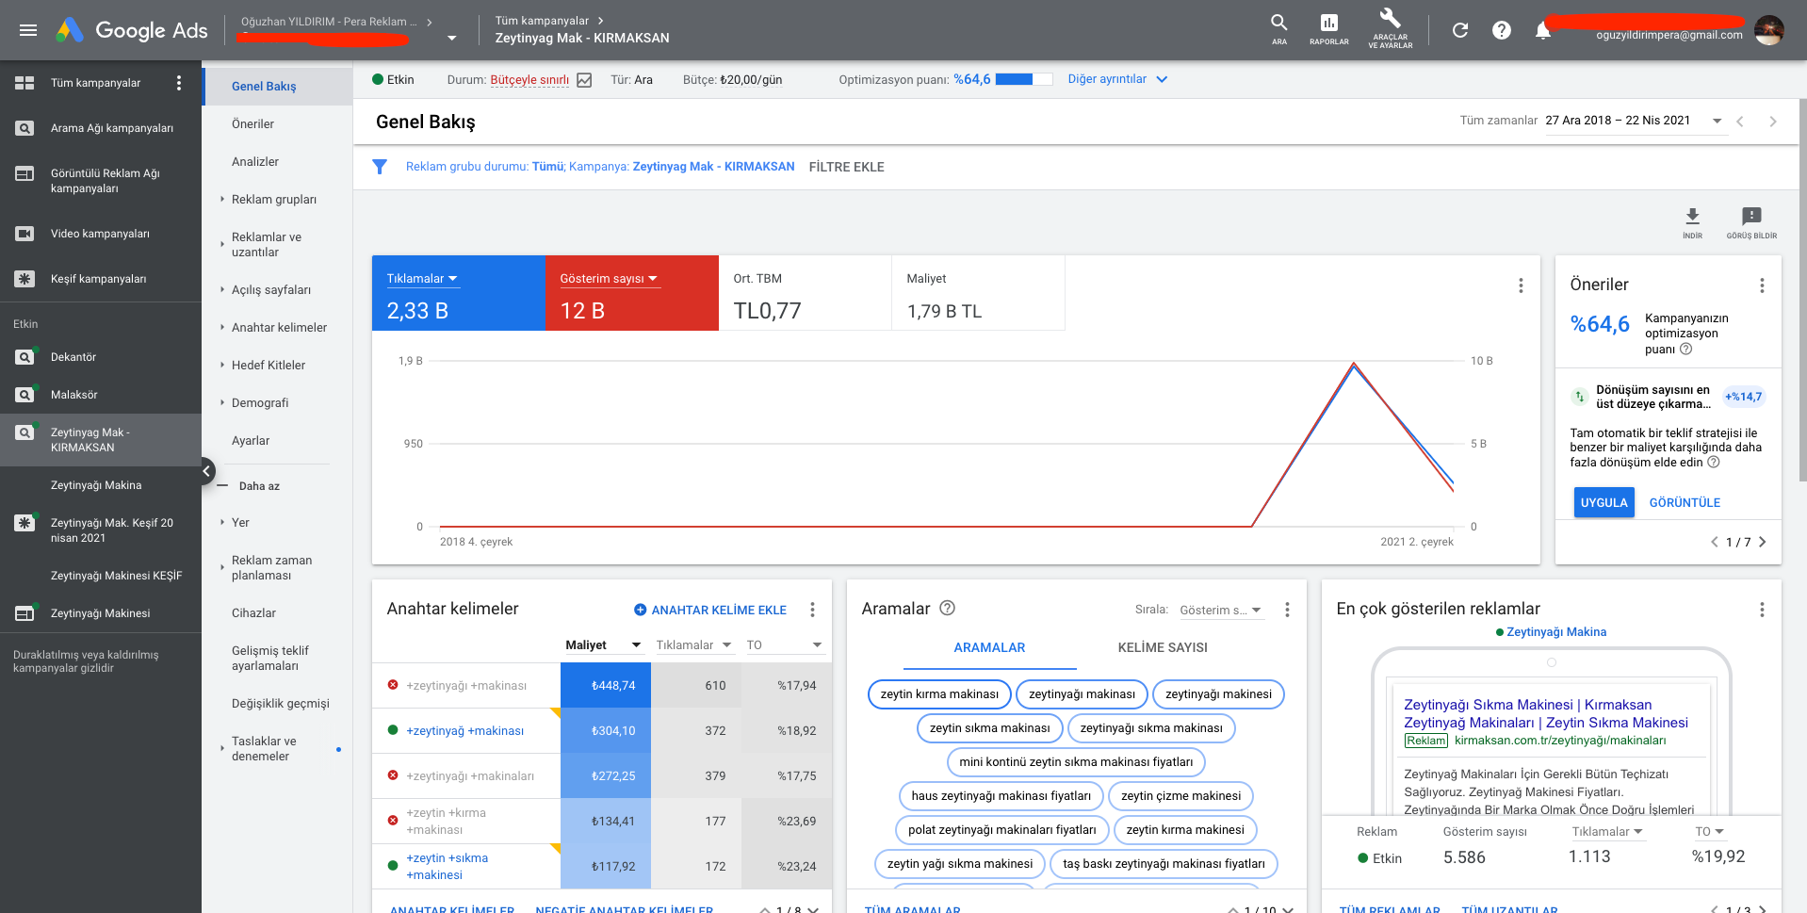Click the optimization score help icon
Viewport: 1807px width, 913px height.
1686,350
